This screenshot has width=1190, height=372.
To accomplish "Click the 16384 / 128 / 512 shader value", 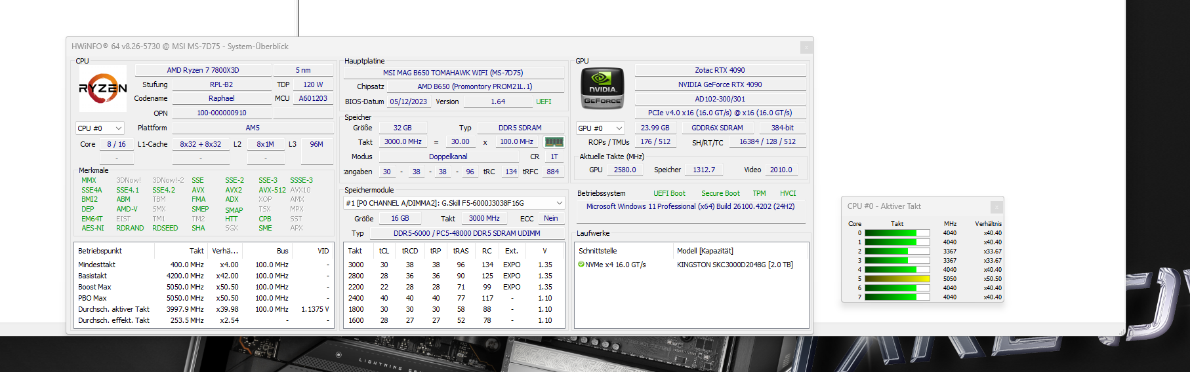I will (767, 141).
